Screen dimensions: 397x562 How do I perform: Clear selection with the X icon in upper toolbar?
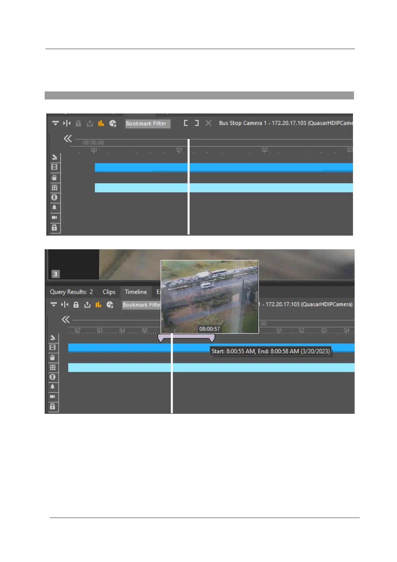209,123
